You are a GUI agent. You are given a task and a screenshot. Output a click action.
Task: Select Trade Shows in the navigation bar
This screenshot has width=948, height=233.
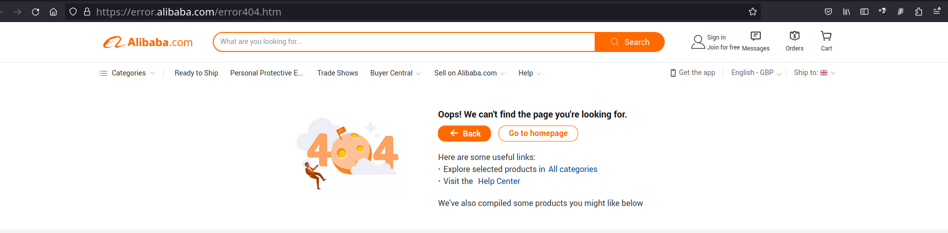pos(337,73)
